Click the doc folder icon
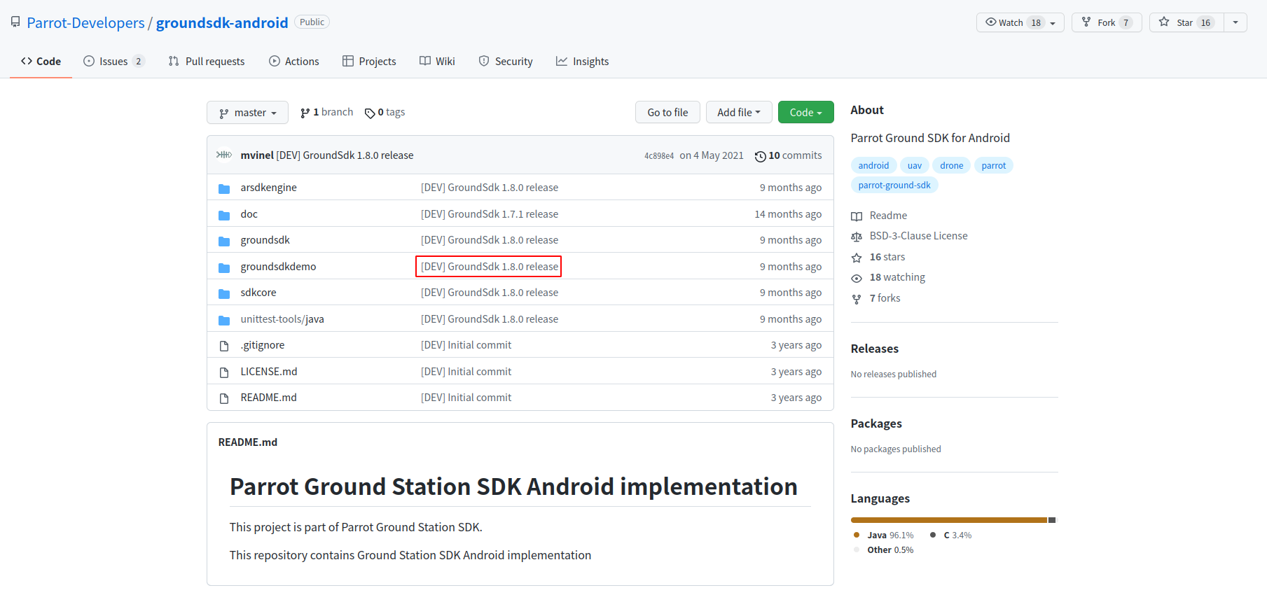The width and height of the screenshot is (1267, 595). click(x=224, y=215)
